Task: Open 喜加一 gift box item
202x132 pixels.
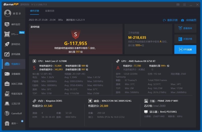Action: tap(14, 123)
